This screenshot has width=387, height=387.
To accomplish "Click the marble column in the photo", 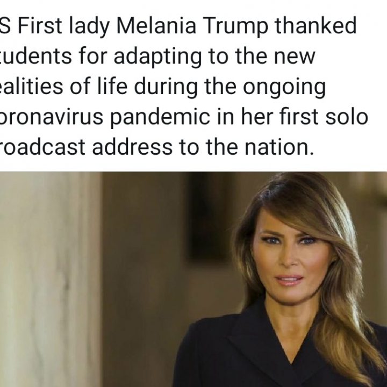I will (x=49, y=279).
